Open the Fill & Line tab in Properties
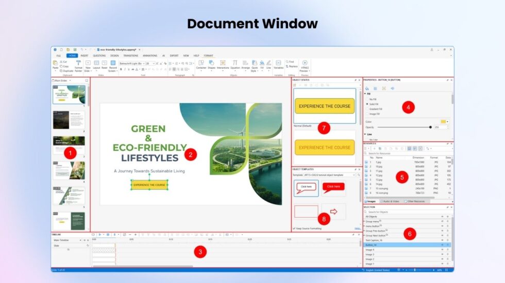Screen dimensions: 505x283 367,88
